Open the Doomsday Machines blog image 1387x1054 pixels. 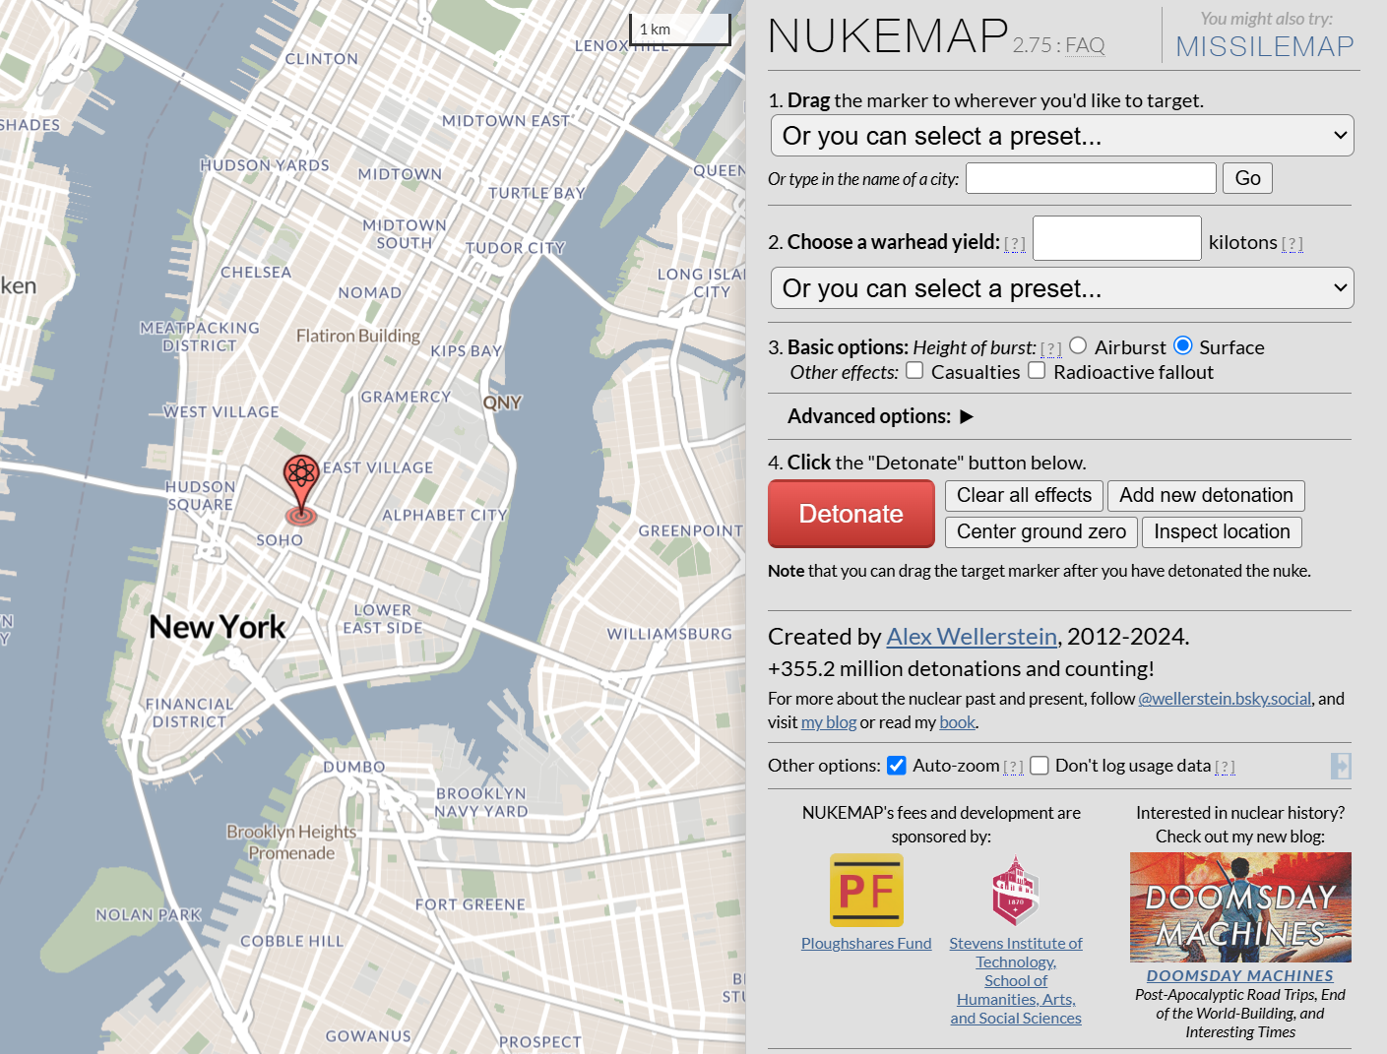click(1240, 907)
